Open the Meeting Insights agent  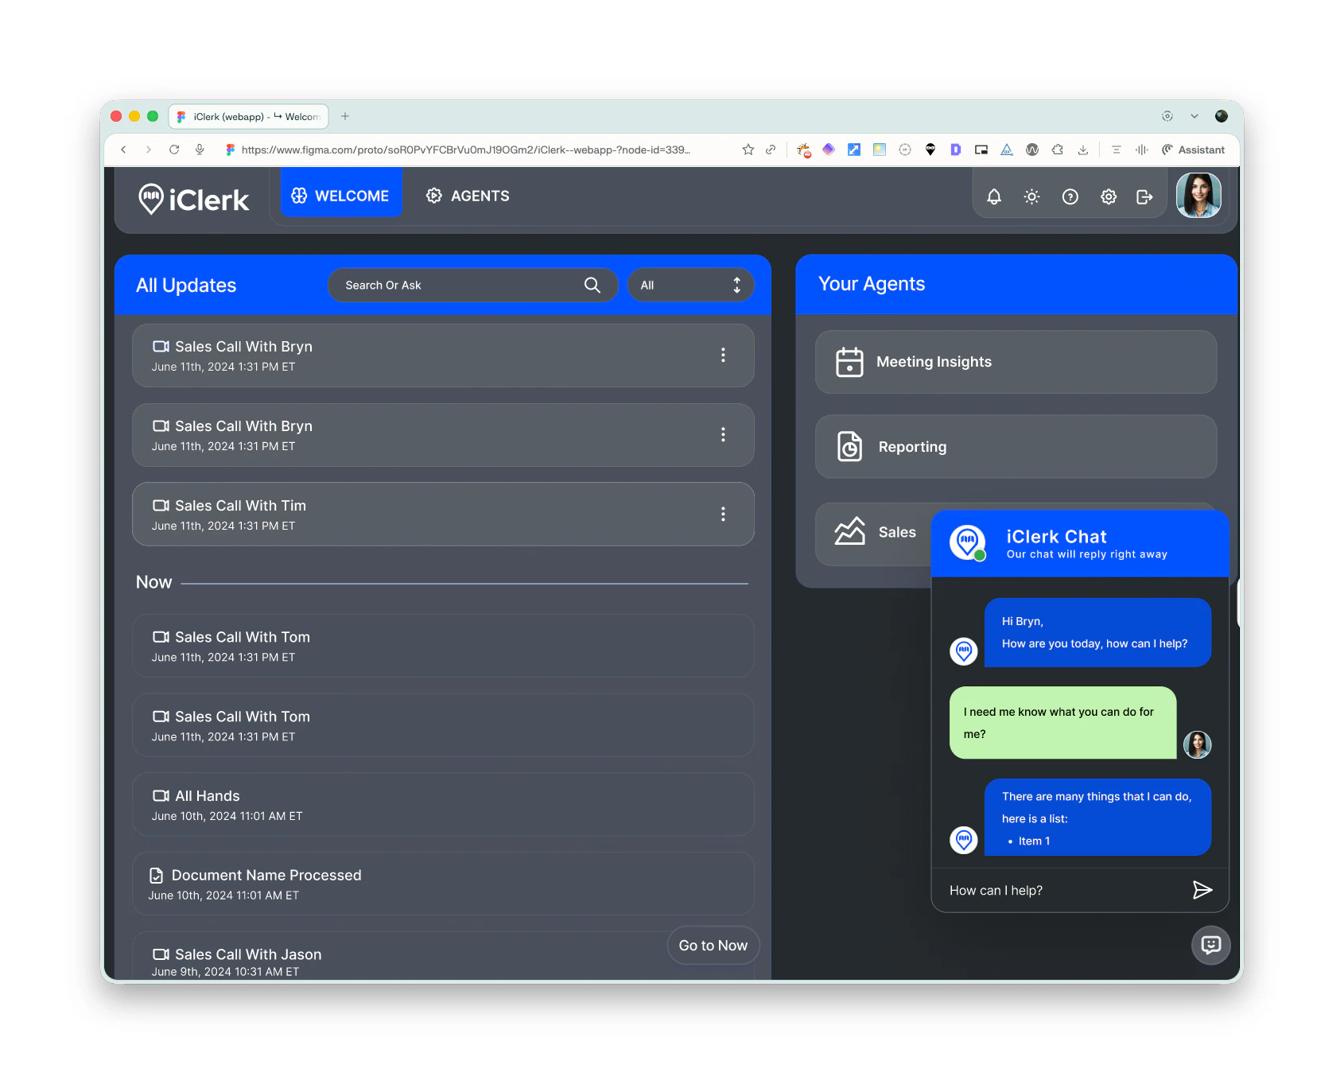coord(1016,362)
